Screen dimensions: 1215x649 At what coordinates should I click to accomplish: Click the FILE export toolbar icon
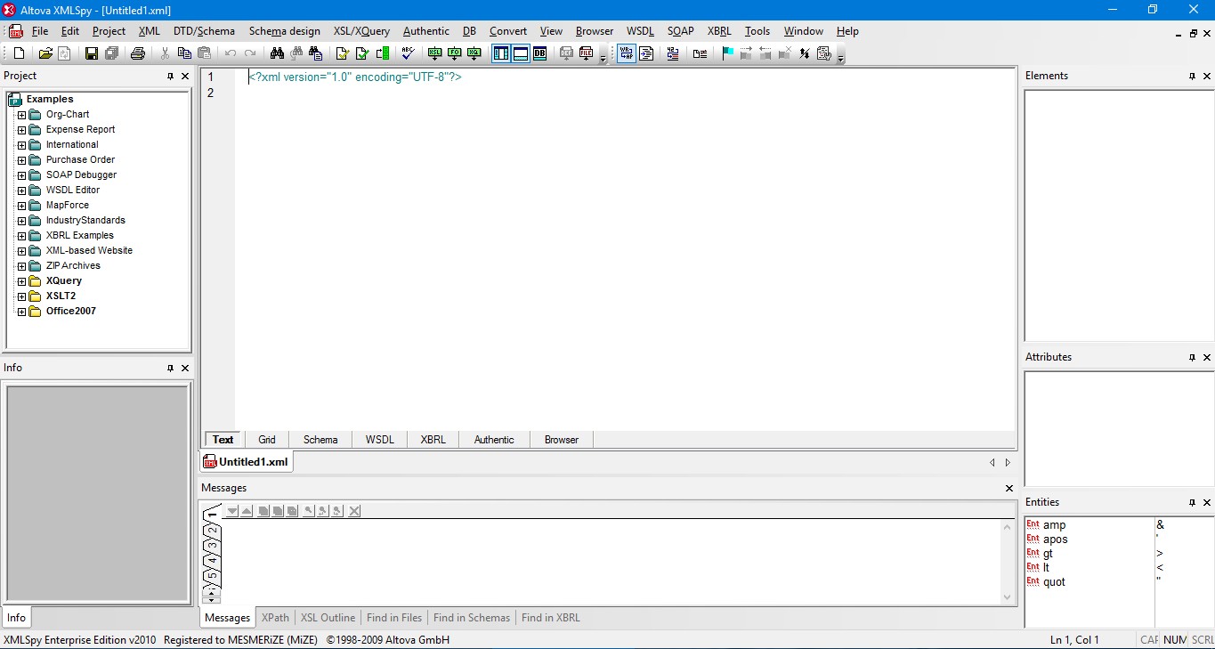[586, 53]
